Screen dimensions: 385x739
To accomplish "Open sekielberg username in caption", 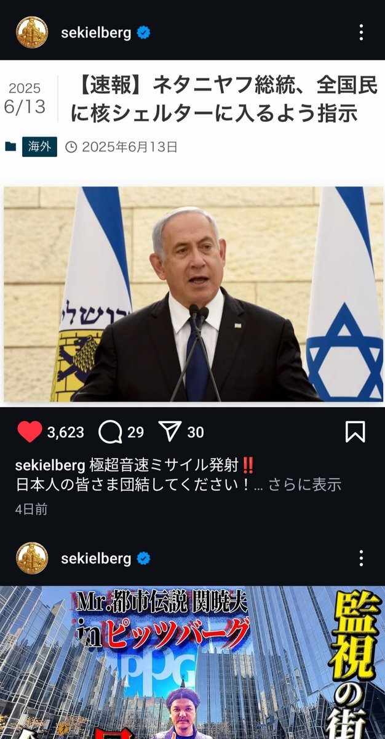I will [50, 465].
